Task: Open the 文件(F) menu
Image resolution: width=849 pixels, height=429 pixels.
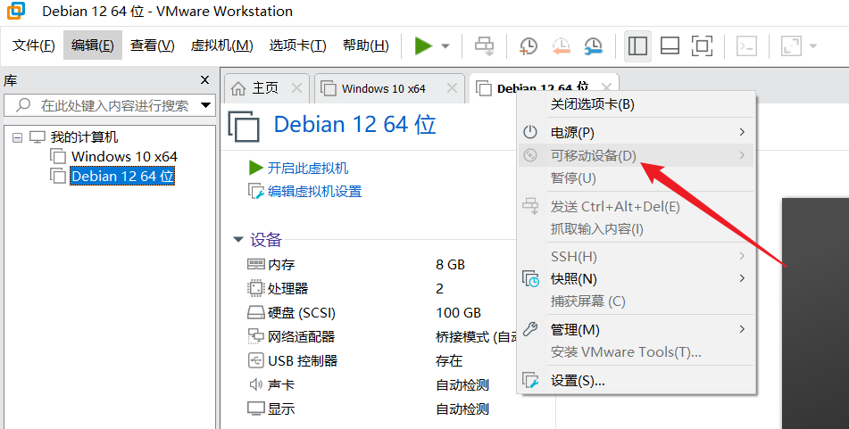Action: (x=34, y=45)
